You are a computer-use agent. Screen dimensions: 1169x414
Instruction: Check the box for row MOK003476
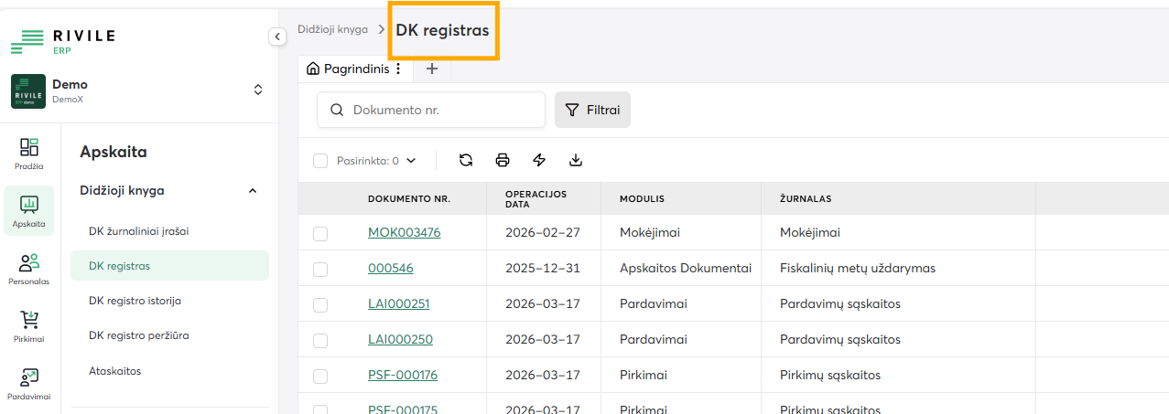point(320,234)
